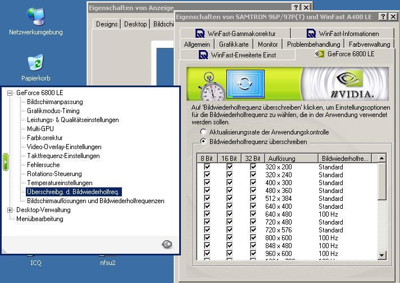Select Multi-GPU tree entry
The width and height of the screenshot is (400, 283).
[x=40, y=128]
